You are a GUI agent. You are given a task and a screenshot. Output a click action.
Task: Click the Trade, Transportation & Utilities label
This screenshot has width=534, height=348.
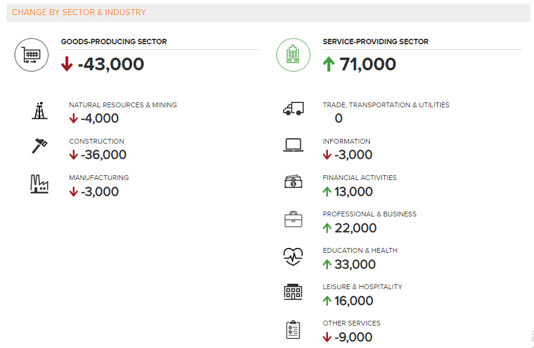386,105
